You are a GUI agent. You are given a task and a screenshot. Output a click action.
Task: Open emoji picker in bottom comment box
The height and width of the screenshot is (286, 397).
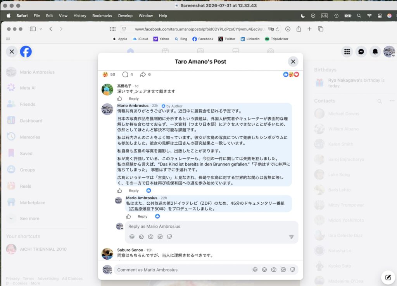[x=264, y=270]
